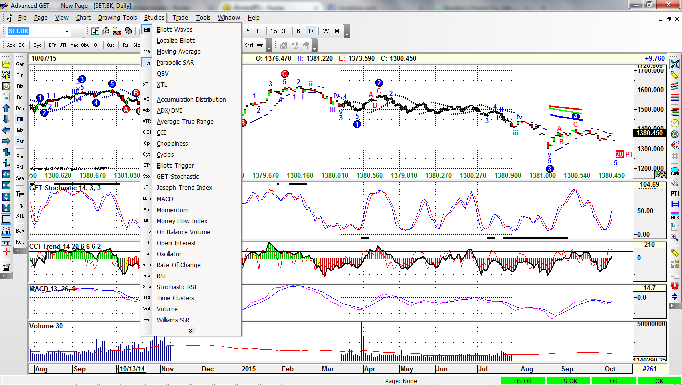Toggle the Psr Parabolic SAR sidebar button

click(x=20, y=141)
